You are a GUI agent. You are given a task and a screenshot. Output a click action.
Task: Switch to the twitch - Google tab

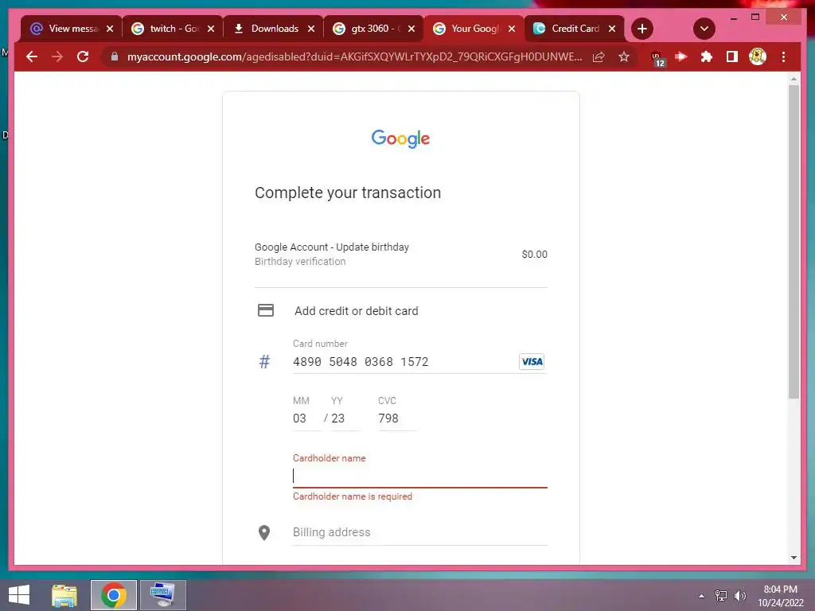[173, 29]
